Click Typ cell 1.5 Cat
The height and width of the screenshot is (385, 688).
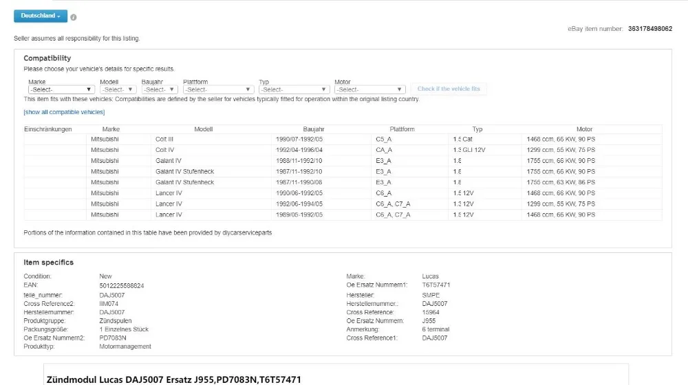click(x=462, y=139)
